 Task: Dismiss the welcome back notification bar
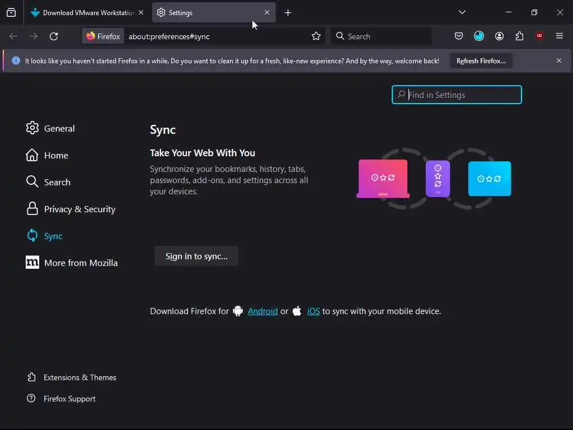(x=559, y=60)
